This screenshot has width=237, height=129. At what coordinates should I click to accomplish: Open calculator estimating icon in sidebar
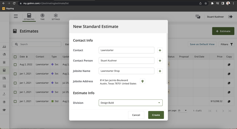[x=4, y=70]
